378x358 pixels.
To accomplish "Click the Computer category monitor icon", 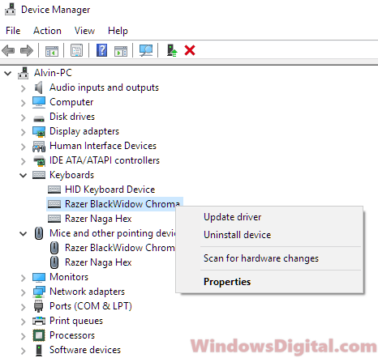I will 39,102.
